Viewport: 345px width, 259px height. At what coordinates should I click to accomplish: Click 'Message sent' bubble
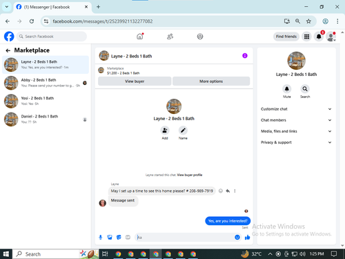(123, 200)
